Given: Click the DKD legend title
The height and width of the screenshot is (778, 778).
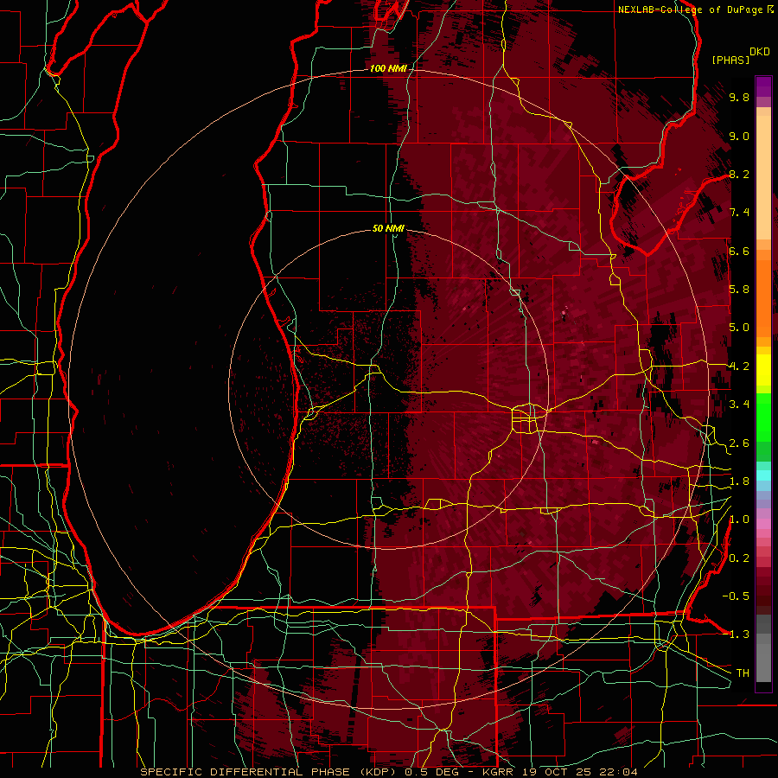Looking at the screenshot, I should [x=760, y=52].
